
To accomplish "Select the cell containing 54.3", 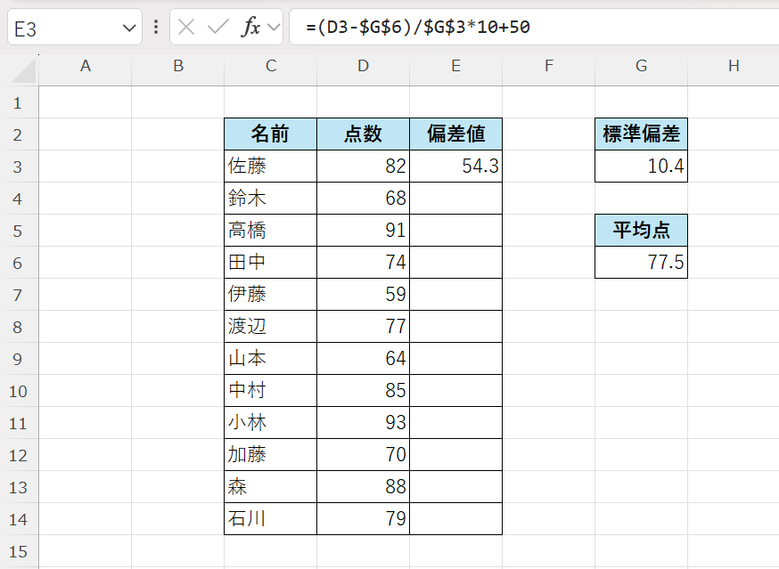I will [x=455, y=167].
